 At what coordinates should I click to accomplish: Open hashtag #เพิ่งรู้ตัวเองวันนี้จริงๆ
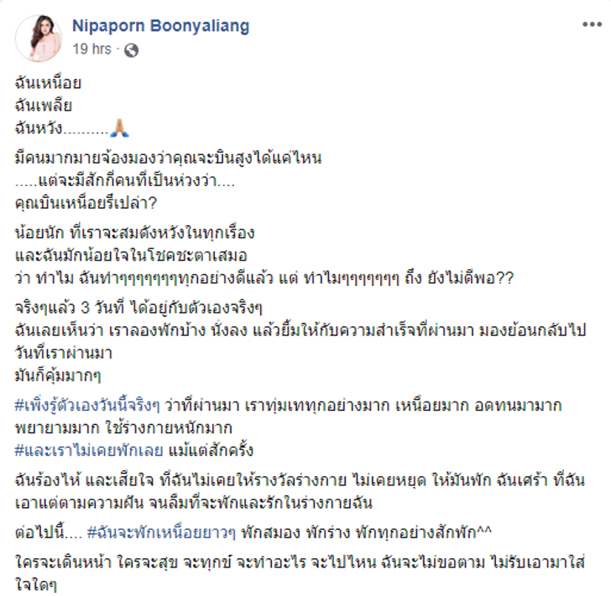87,406
